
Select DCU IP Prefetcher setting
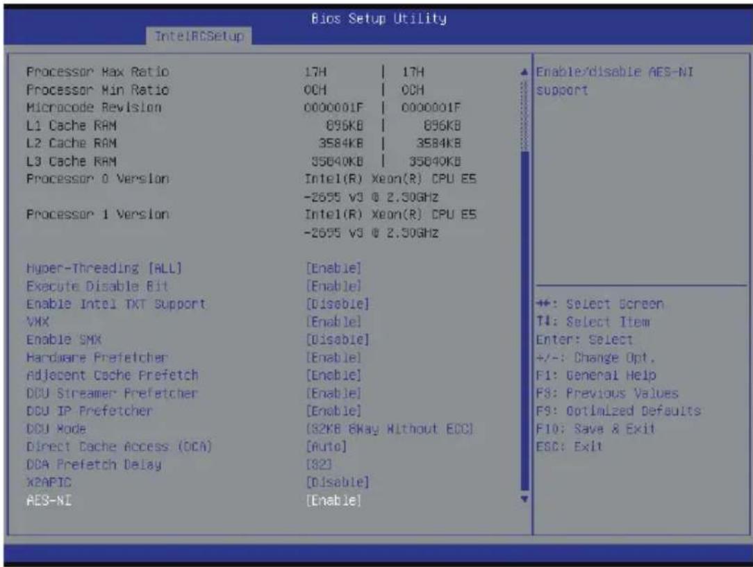pos(90,411)
